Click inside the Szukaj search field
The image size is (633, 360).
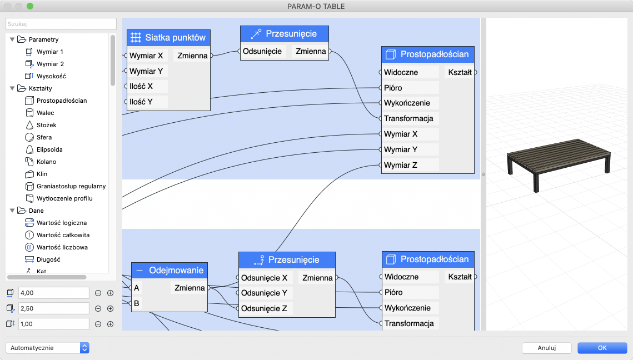(60, 24)
